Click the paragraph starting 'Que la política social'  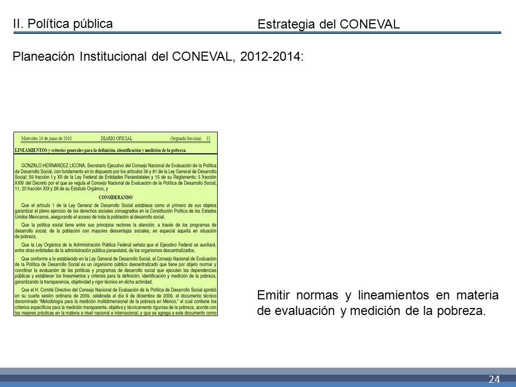click(116, 231)
